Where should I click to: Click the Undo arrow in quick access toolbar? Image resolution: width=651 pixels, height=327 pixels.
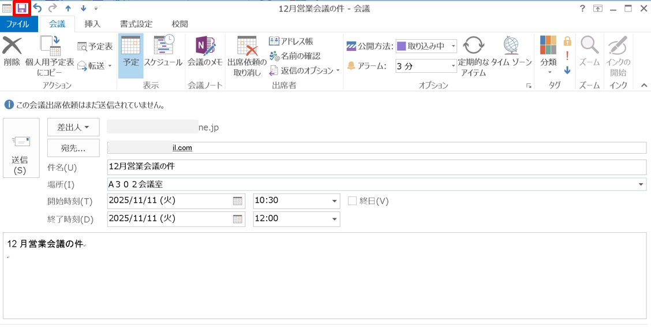pyautogui.click(x=38, y=8)
